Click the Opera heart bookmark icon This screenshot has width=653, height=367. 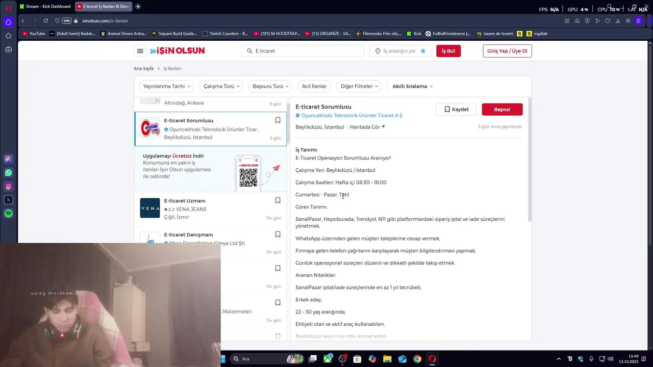click(608, 21)
